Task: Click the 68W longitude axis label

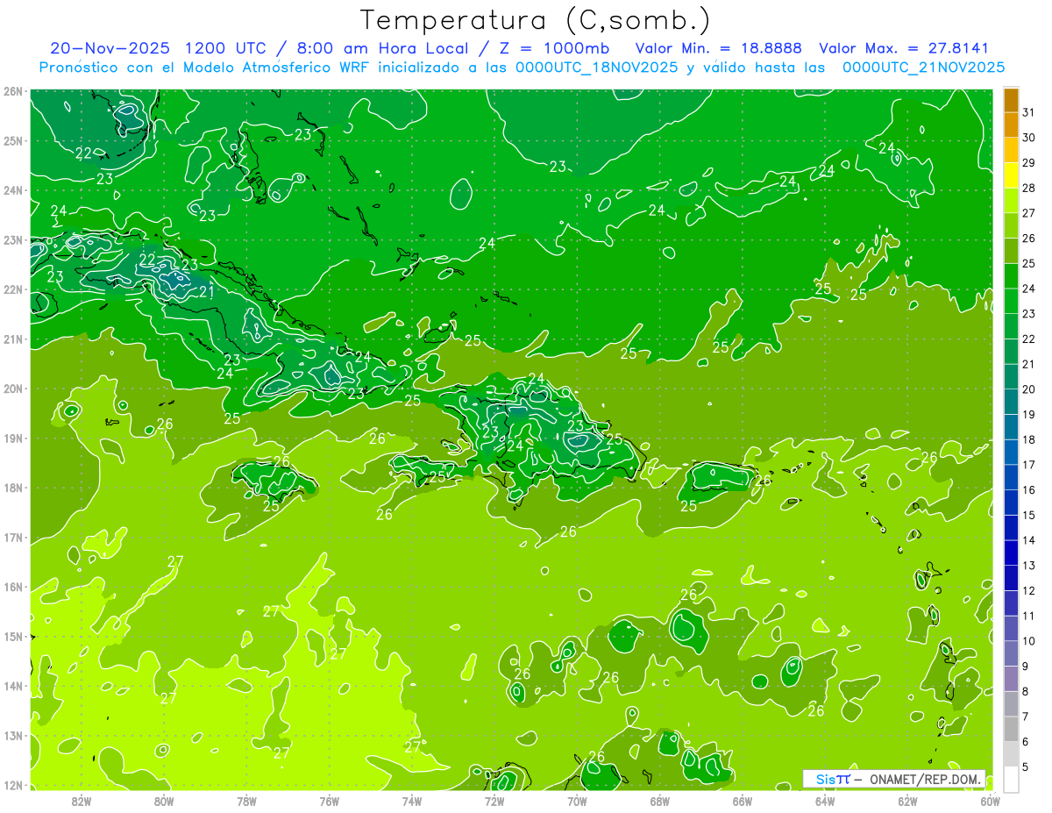Action: pyautogui.click(x=660, y=801)
